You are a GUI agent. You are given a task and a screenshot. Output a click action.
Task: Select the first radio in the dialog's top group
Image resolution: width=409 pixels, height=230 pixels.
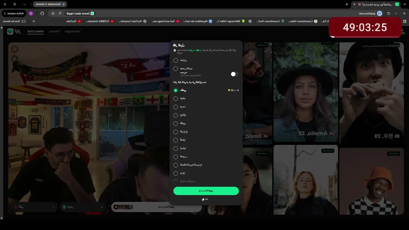coord(175,60)
